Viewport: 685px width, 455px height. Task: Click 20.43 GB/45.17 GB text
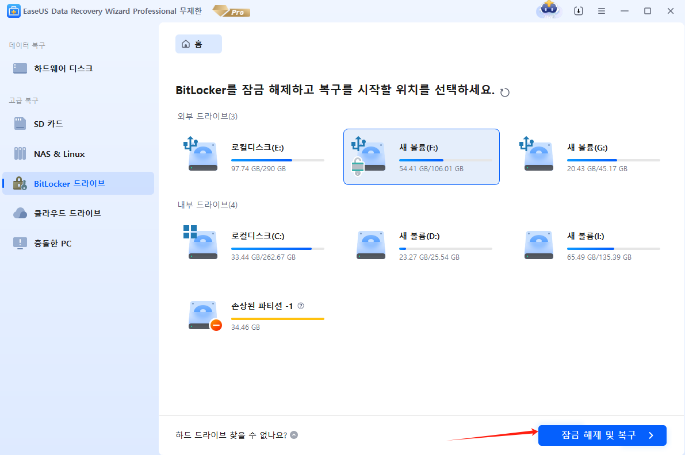[597, 169]
